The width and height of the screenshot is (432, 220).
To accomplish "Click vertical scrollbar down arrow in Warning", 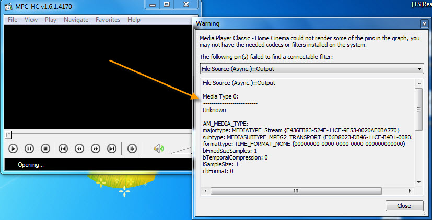I will pos(419,182).
